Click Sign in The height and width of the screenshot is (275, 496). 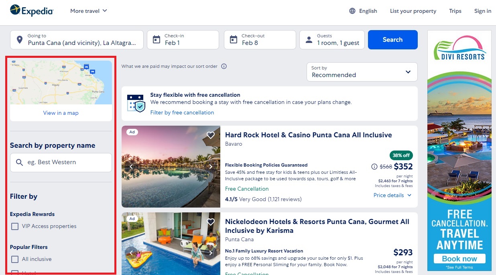(482, 11)
